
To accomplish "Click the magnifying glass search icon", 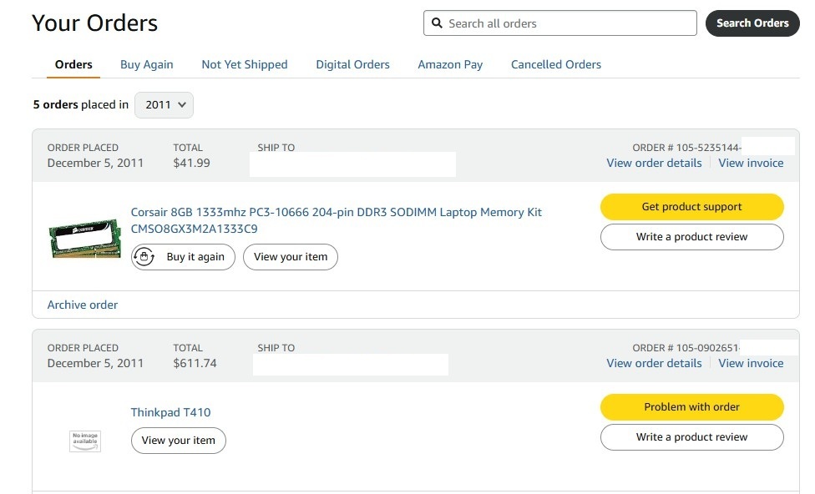I will (x=437, y=23).
